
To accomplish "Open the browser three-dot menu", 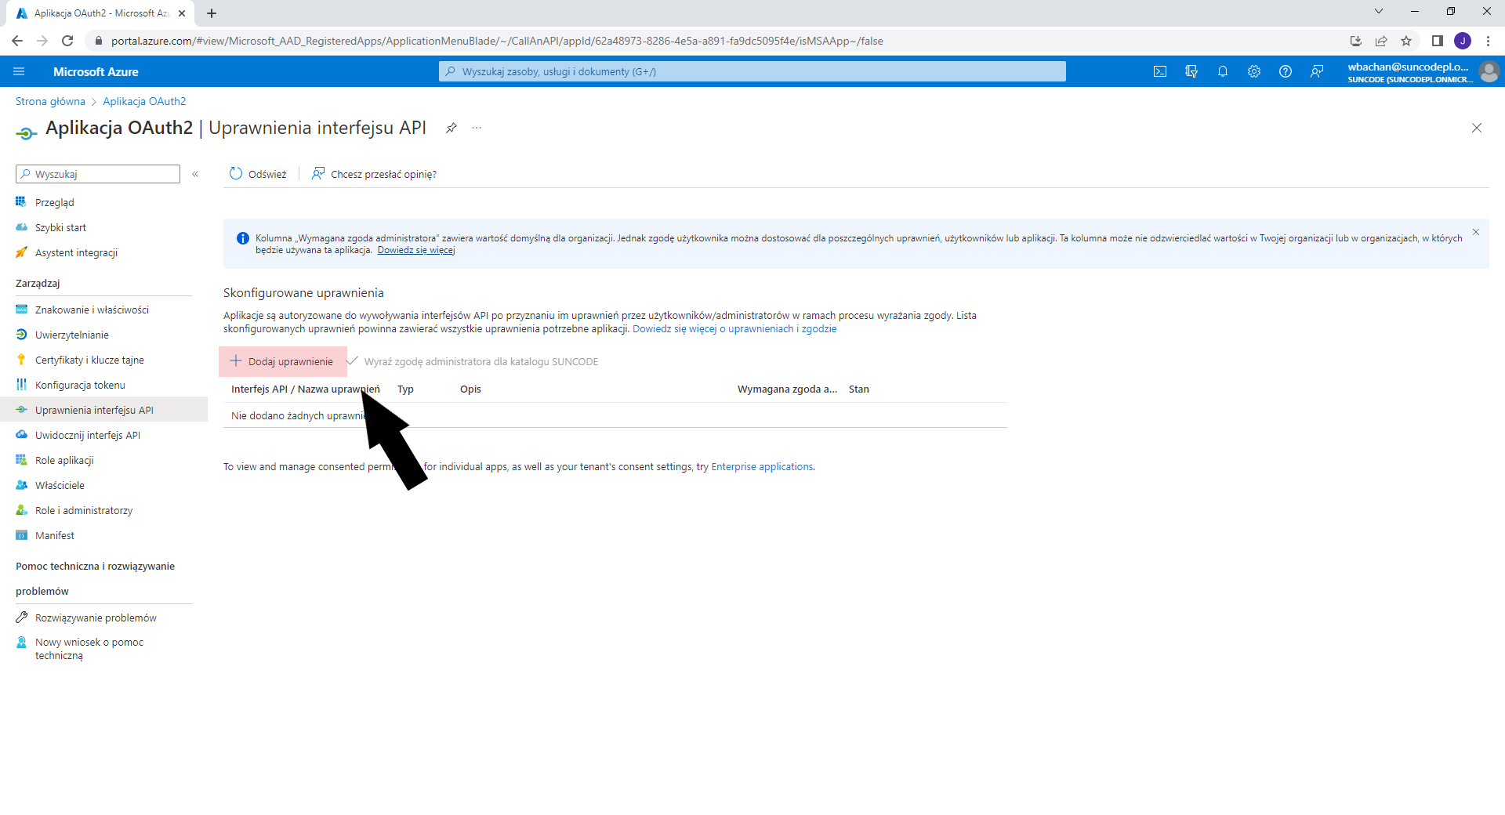I will tap(1488, 41).
